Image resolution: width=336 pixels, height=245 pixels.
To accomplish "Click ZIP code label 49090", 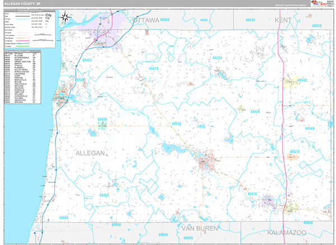I will coord(64,218).
